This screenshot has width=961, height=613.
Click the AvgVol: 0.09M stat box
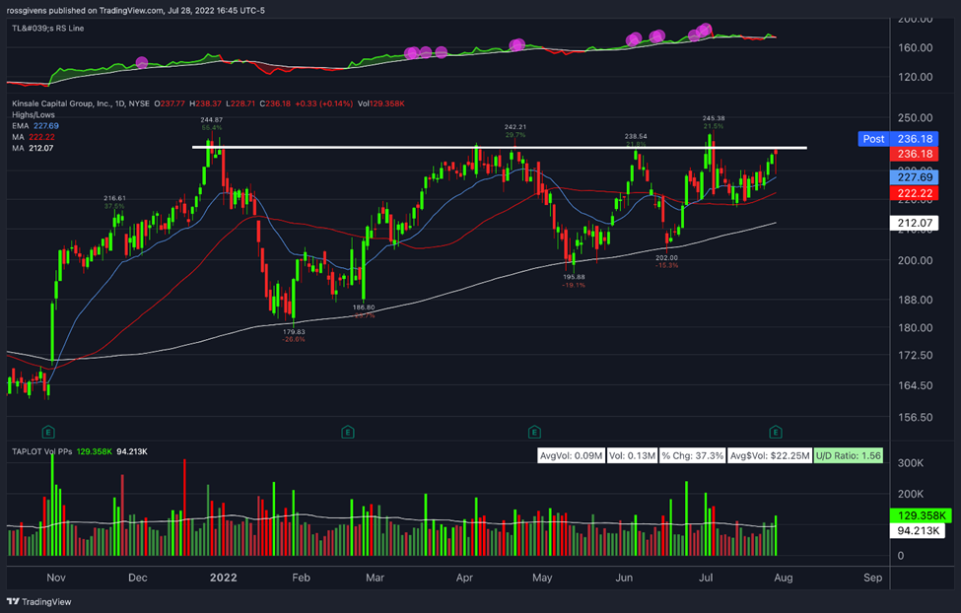[x=571, y=455]
